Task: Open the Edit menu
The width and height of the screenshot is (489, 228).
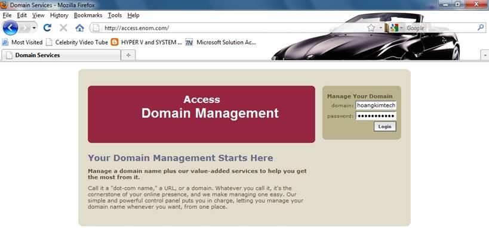Action: coord(22,15)
